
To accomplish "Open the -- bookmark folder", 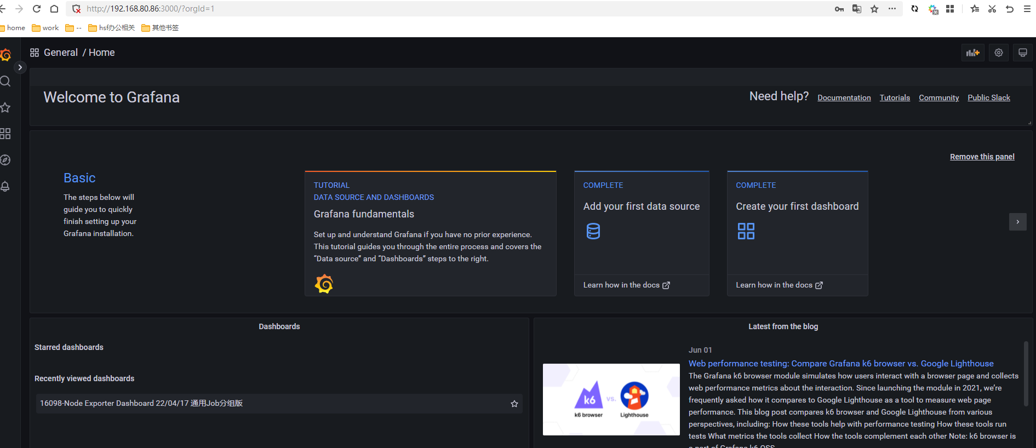I will [x=73, y=28].
